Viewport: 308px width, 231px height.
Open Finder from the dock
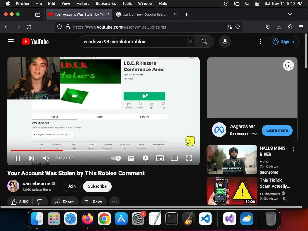(x=37, y=218)
